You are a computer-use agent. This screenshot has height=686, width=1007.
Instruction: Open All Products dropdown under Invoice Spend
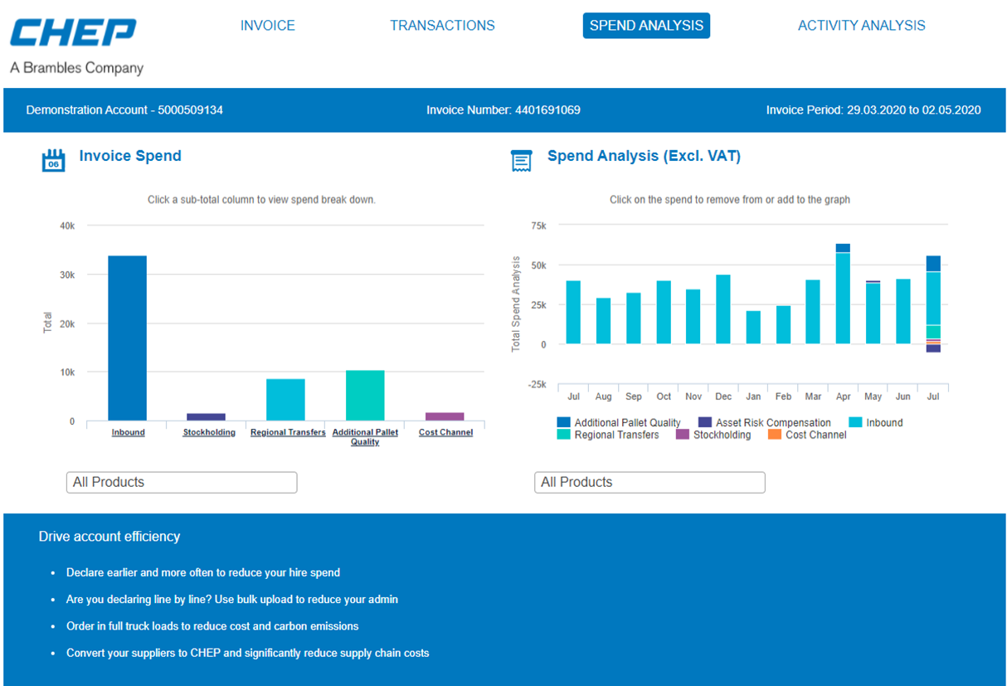tap(182, 482)
